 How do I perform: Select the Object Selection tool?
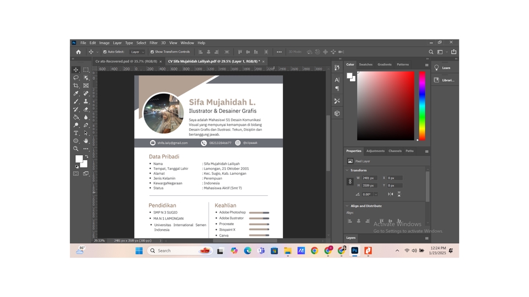[86, 78]
